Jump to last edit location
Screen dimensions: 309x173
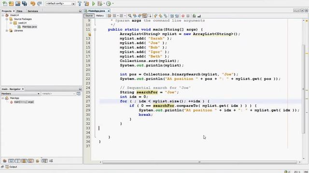[110, 16]
